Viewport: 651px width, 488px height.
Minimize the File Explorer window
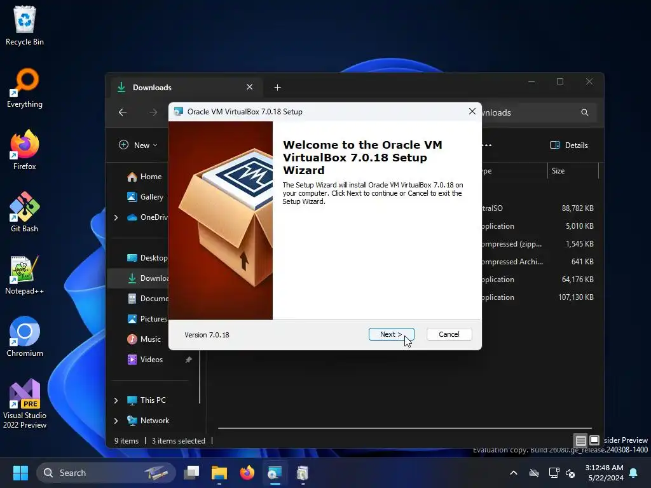click(x=531, y=82)
